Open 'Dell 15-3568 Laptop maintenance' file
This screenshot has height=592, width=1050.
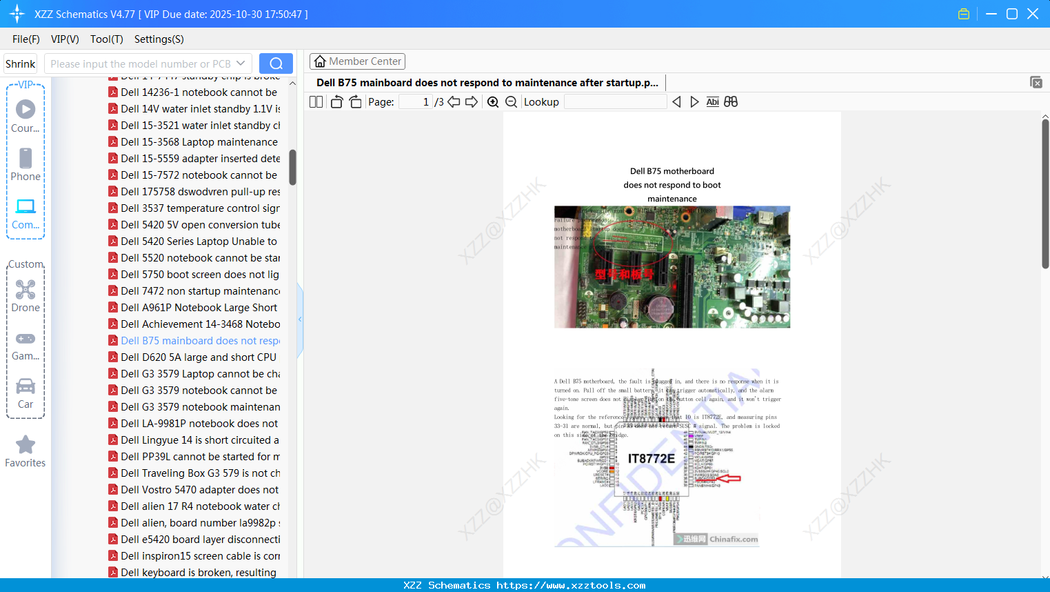194,142
